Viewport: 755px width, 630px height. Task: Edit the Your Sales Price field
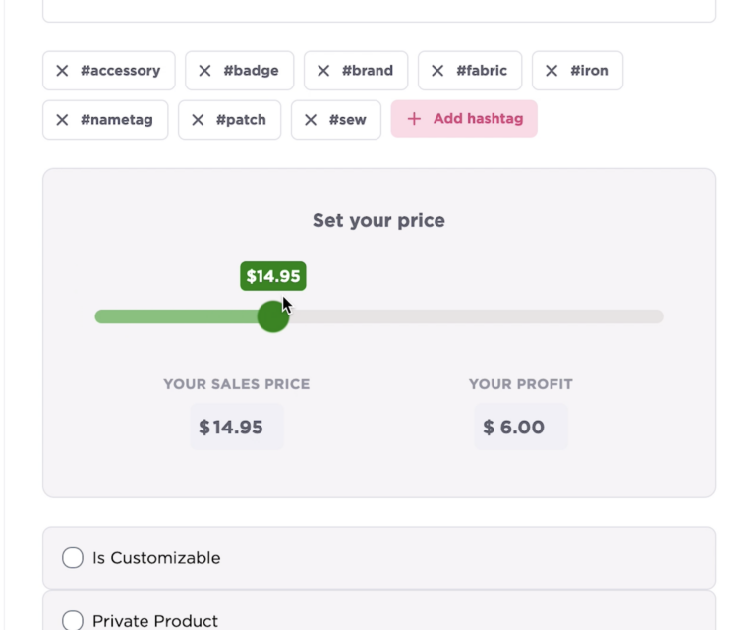pyautogui.click(x=237, y=427)
